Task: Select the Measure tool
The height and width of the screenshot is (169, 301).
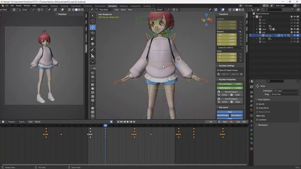Action: tap(93, 56)
